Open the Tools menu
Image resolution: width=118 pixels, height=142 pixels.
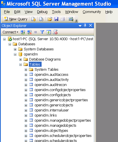[x=56, y=12]
